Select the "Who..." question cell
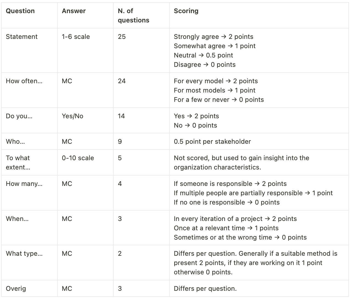 click(15, 142)
